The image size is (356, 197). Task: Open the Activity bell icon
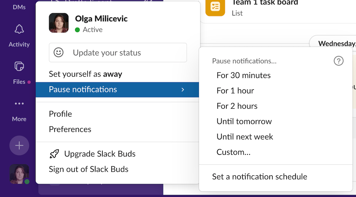point(19,30)
